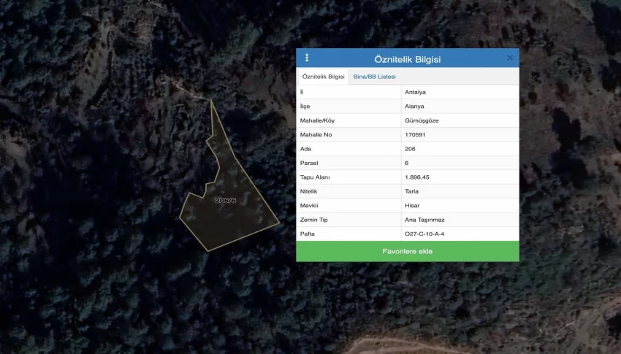
Task: Click the Antalya value in İl row
Action: click(415, 92)
